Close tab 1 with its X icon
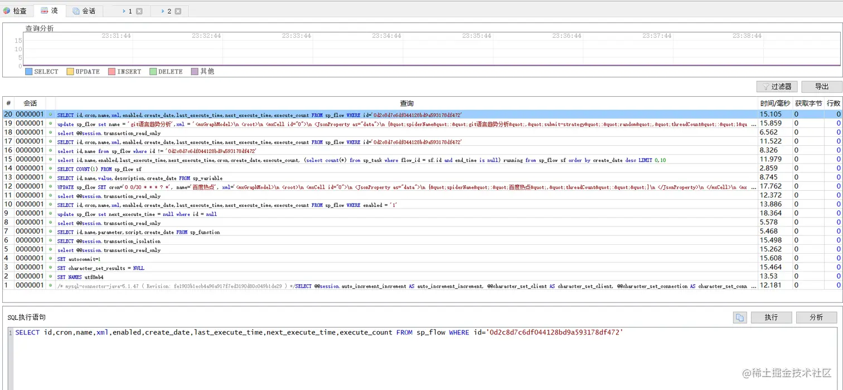Viewport: 843px width, 390px height. (x=139, y=11)
